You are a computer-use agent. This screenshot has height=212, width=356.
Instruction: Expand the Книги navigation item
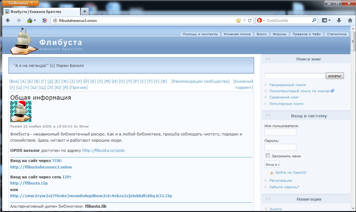point(266,209)
